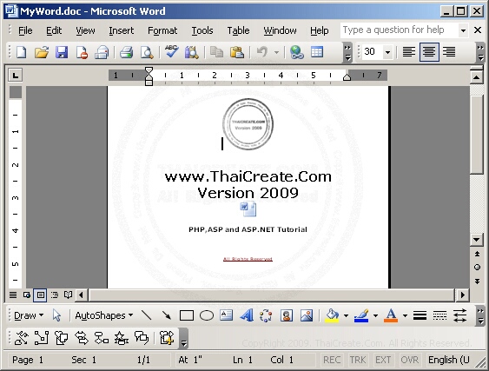The width and height of the screenshot is (489, 371).
Task: Open the Edit menu
Action: pyautogui.click(x=54, y=30)
